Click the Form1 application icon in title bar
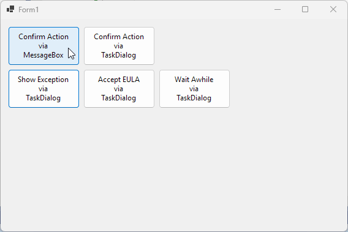The image size is (348, 232). click(x=10, y=9)
